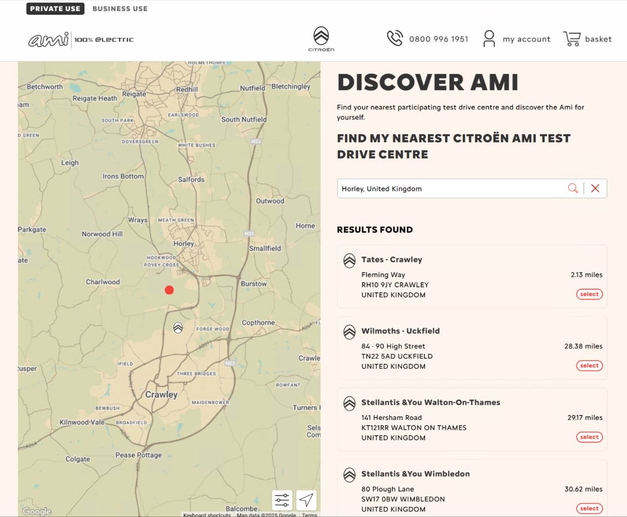Click the phone icon in header
627x517 pixels.
tap(395, 38)
